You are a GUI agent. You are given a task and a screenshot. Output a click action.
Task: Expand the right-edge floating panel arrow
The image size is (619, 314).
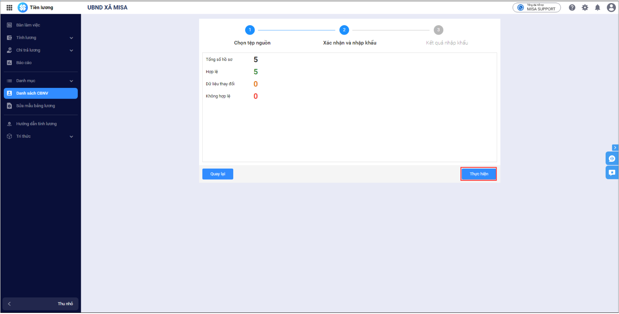click(615, 148)
